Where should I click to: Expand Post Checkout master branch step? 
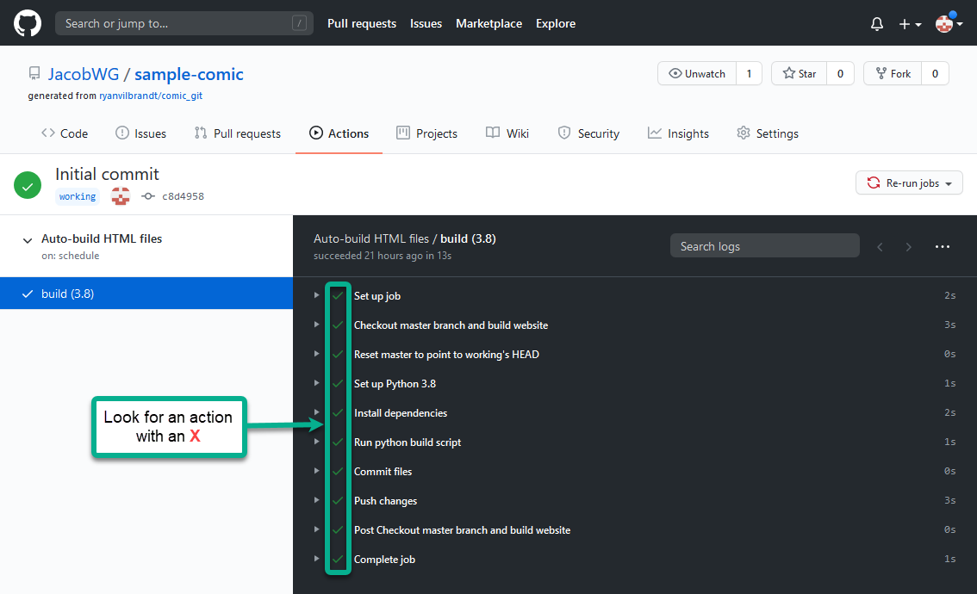point(316,529)
